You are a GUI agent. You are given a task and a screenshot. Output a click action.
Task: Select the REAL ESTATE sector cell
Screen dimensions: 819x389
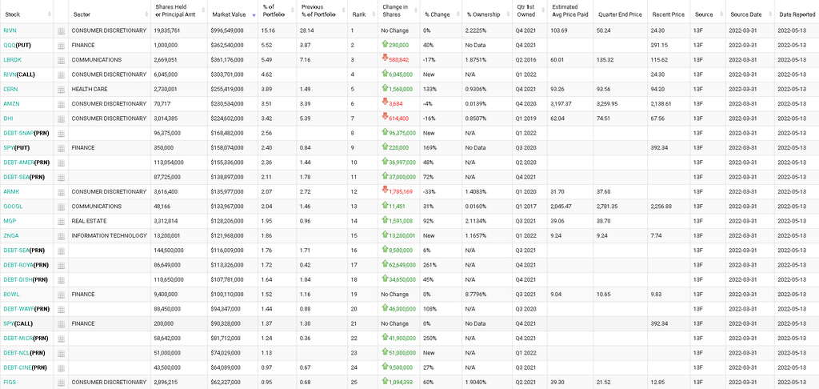[x=110, y=221]
